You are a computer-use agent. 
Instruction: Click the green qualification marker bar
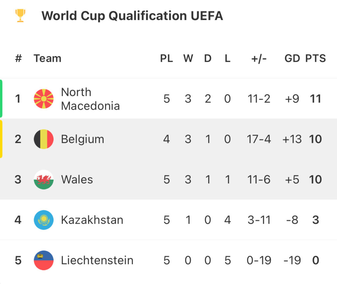click(1, 99)
